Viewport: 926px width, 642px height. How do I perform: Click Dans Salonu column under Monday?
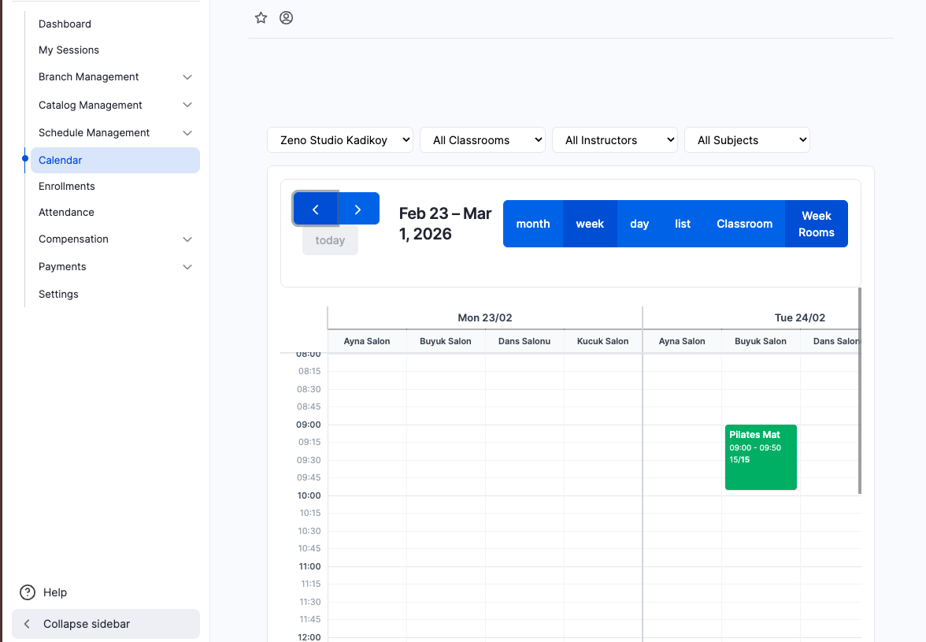pyautogui.click(x=524, y=341)
